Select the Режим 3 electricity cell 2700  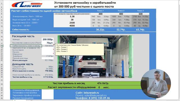(135, 17)
